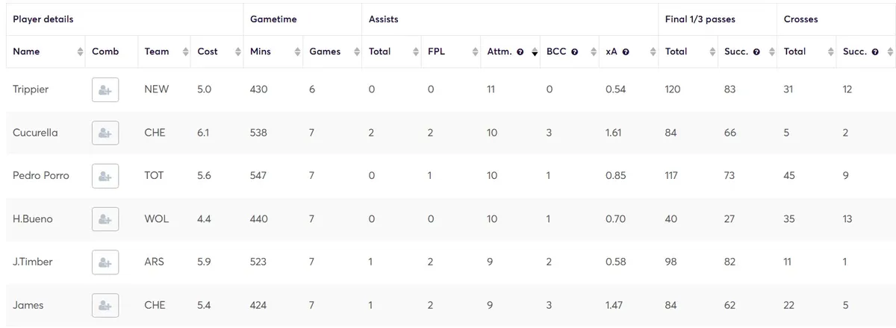Sort table by player Name
Image resolution: width=896 pixels, height=328 pixels.
click(x=26, y=51)
